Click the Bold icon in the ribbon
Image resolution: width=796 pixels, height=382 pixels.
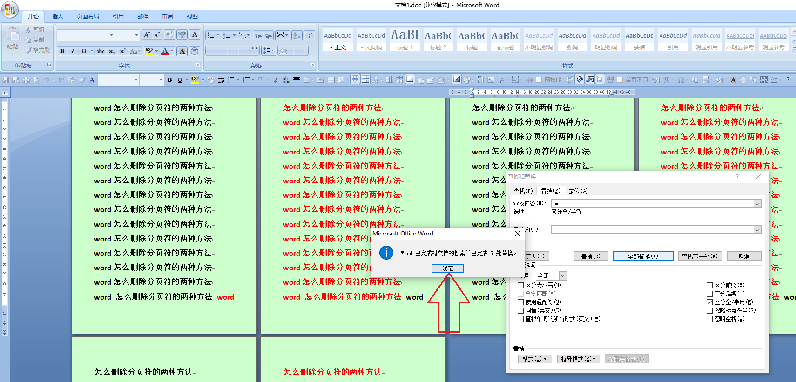[x=62, y=51]
